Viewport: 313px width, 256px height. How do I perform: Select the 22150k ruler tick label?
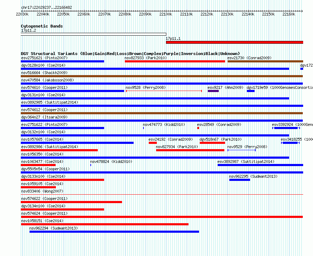(268, 14)
